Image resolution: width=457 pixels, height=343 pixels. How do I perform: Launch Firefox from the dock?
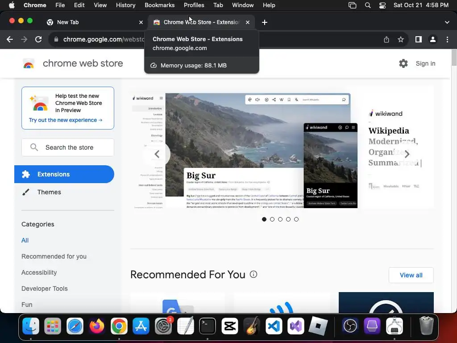(x=97, y=326)
